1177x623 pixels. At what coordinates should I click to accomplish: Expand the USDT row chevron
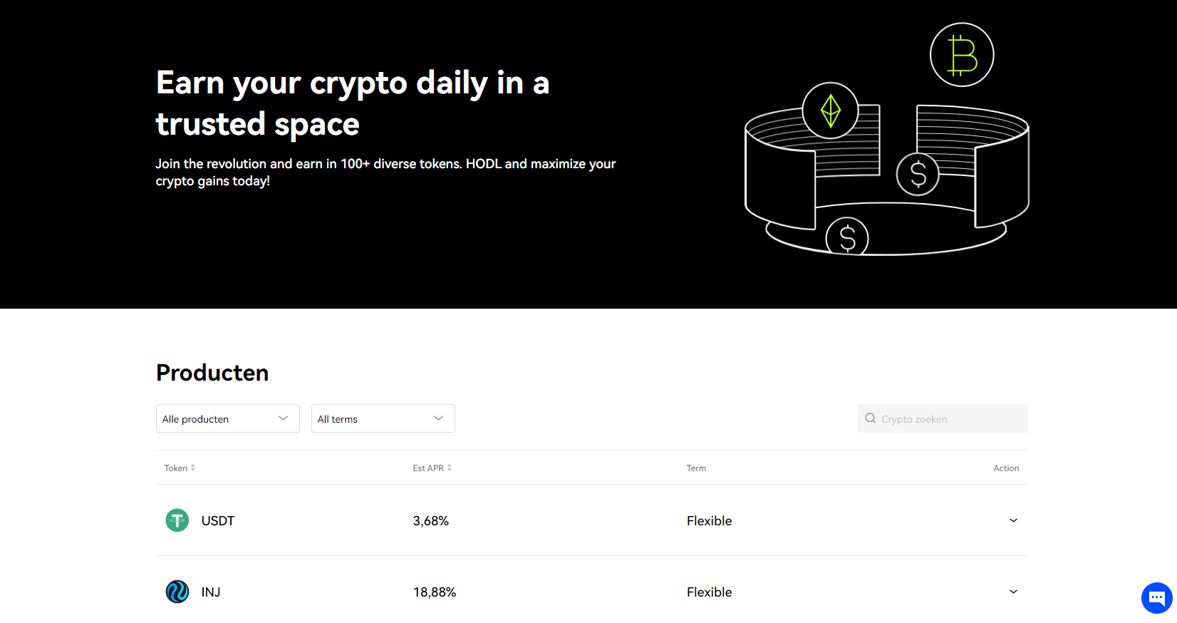[1013, 520]
